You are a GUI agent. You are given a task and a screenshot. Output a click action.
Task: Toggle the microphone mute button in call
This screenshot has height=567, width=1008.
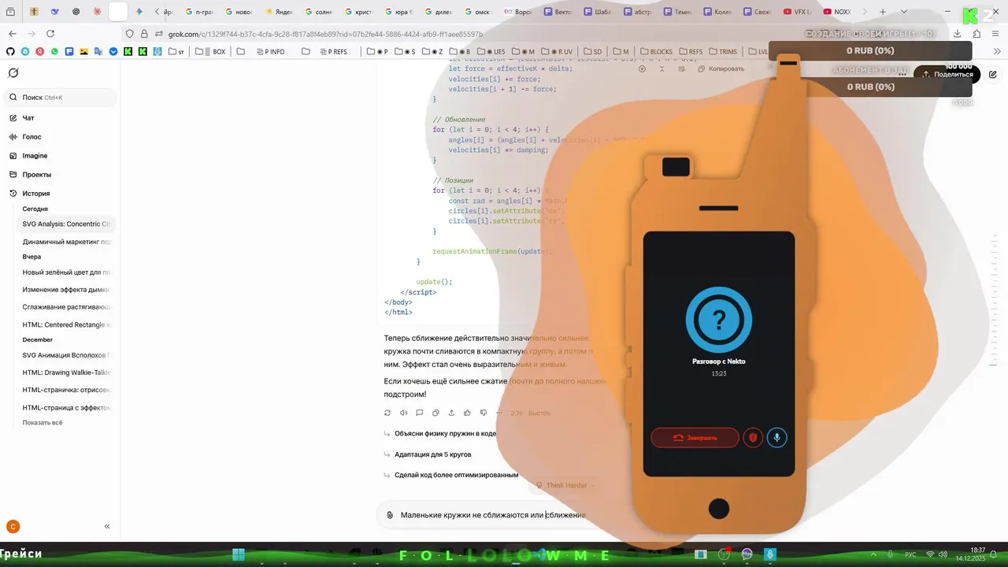tap(776, 438)
